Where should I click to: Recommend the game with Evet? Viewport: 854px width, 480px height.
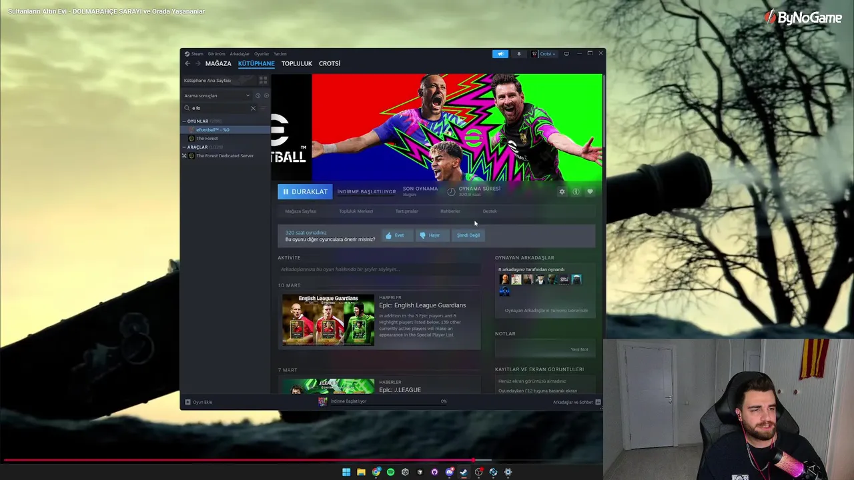tap(396, 235)
